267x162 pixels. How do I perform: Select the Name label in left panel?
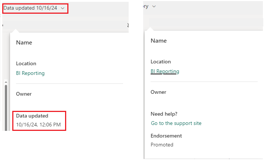click(24, 43)
